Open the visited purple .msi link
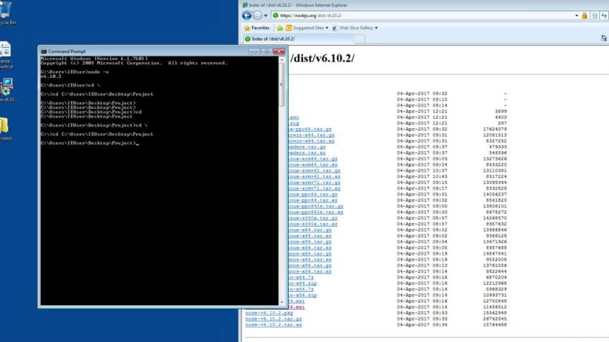This screenshot has width=609, height=342. tap(297, 307)
